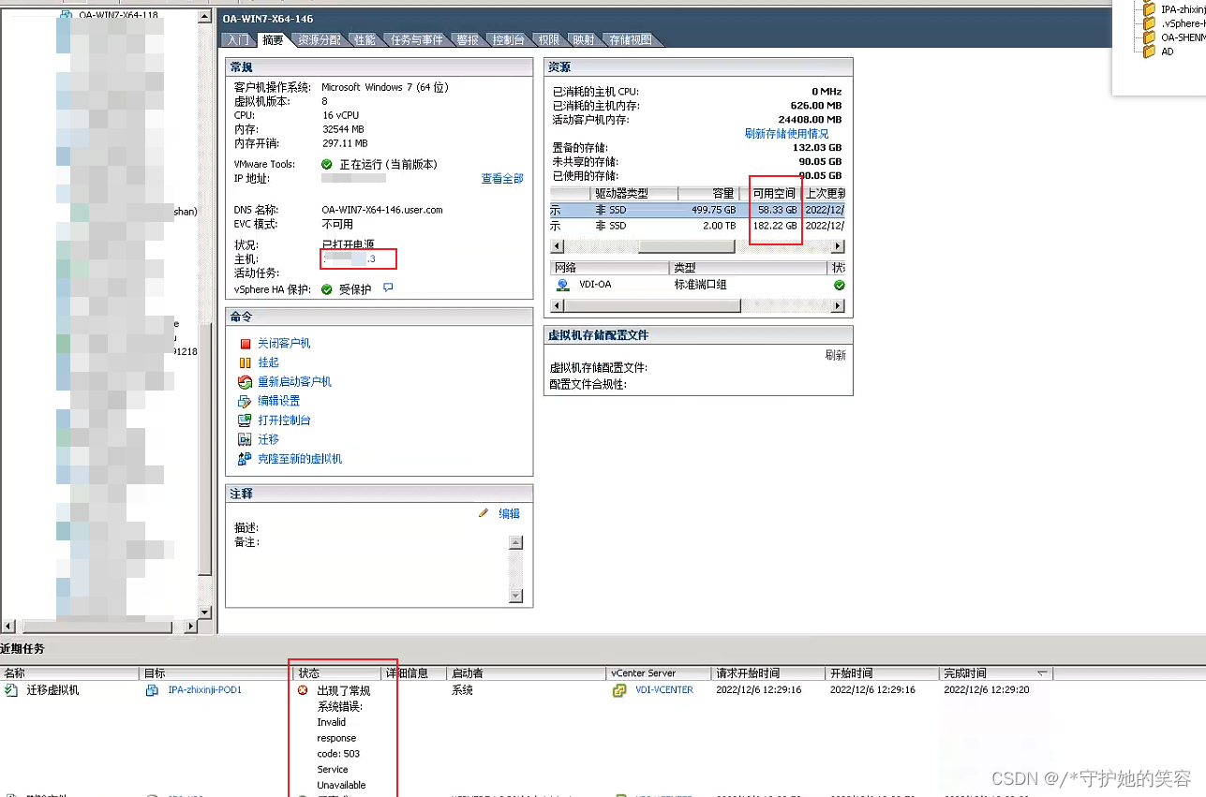Click the notes box scroll-down arrow
Image resolution: width=1206 pixels, height=797 pixels.
[x=515, y=596]
